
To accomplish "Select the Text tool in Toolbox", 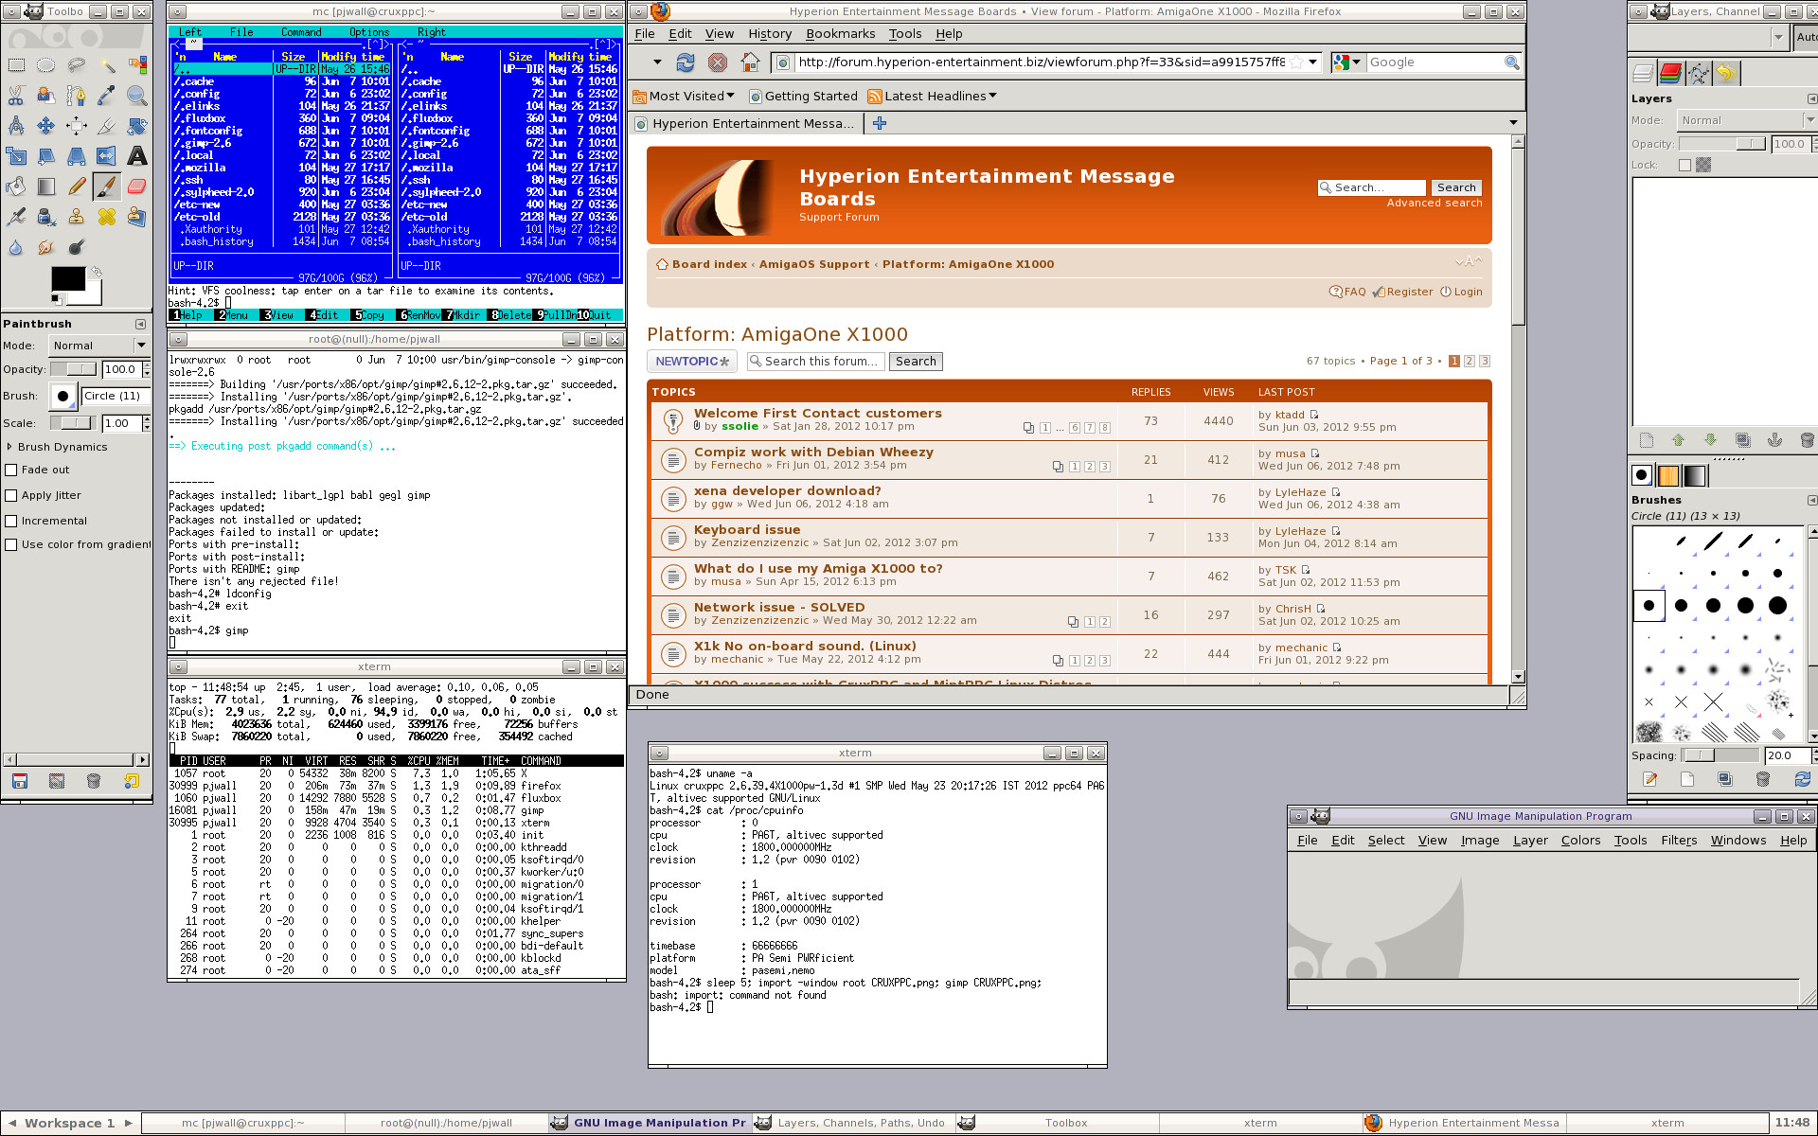I will (x=137, y=156).
